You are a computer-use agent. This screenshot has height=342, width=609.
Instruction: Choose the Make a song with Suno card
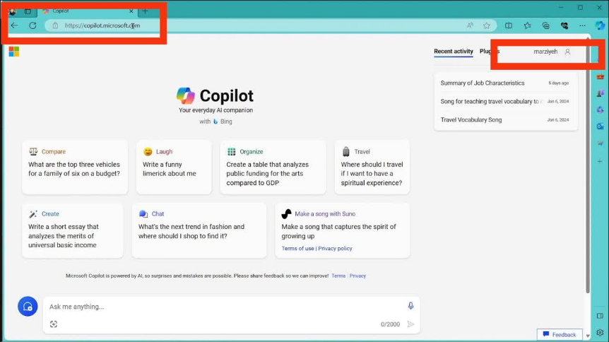click(x=343, y=230)
